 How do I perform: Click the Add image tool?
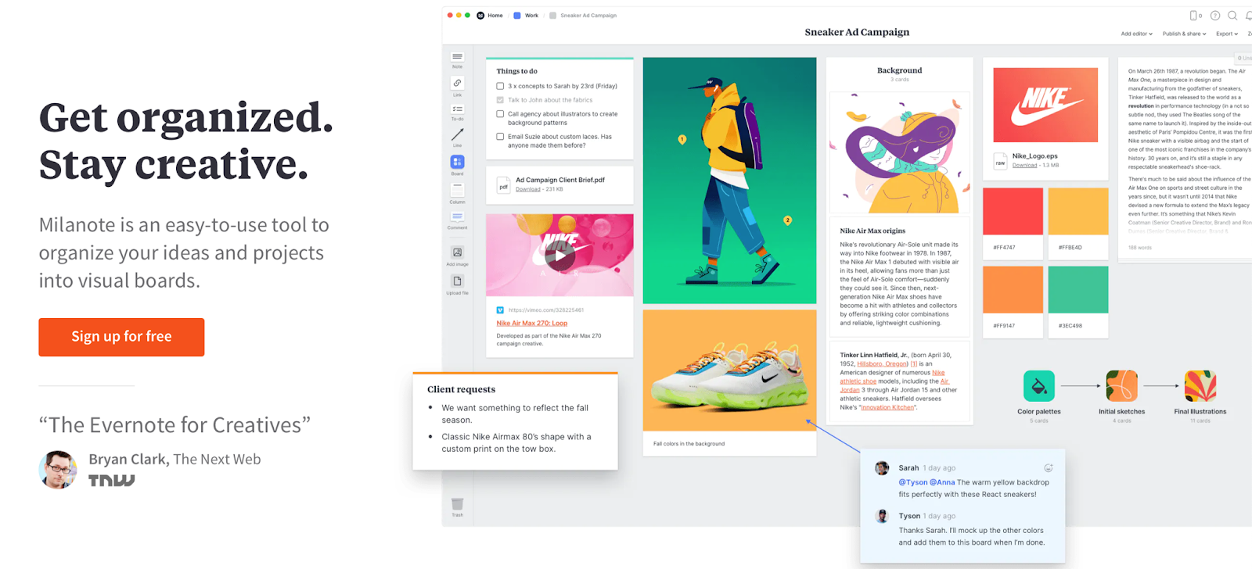point(457,252)
